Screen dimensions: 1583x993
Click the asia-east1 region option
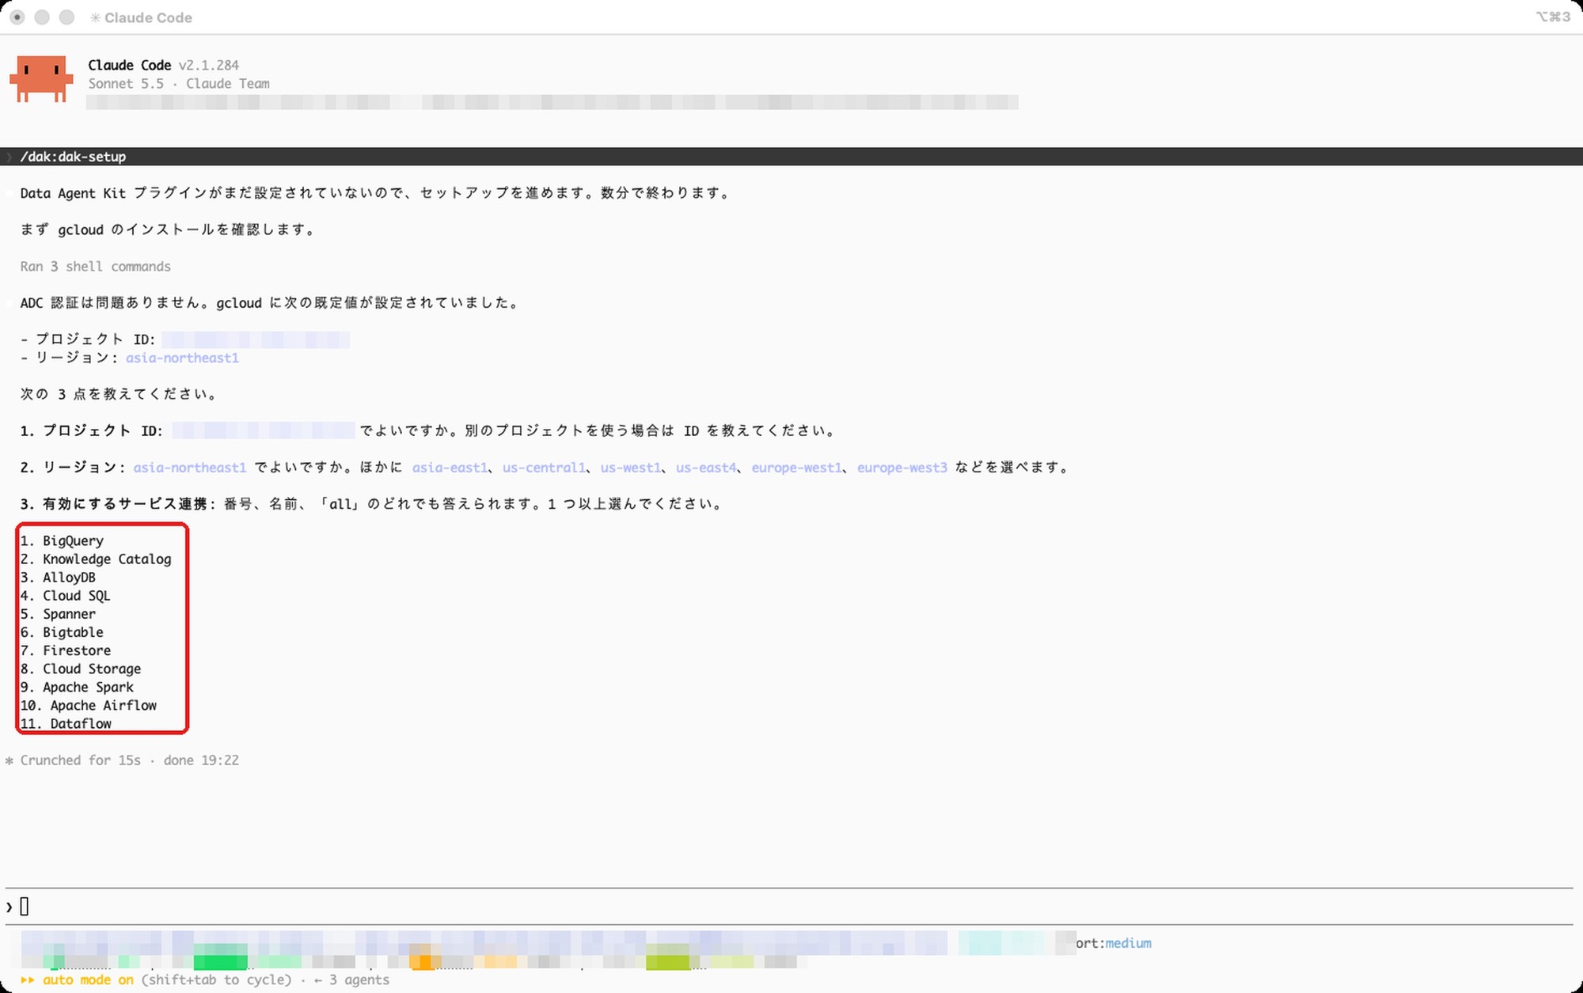[450, 468]
